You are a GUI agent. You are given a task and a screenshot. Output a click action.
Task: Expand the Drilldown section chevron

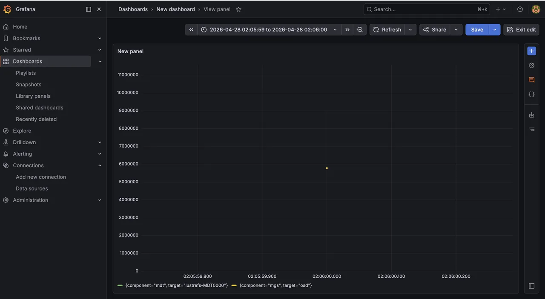(100, 142)
